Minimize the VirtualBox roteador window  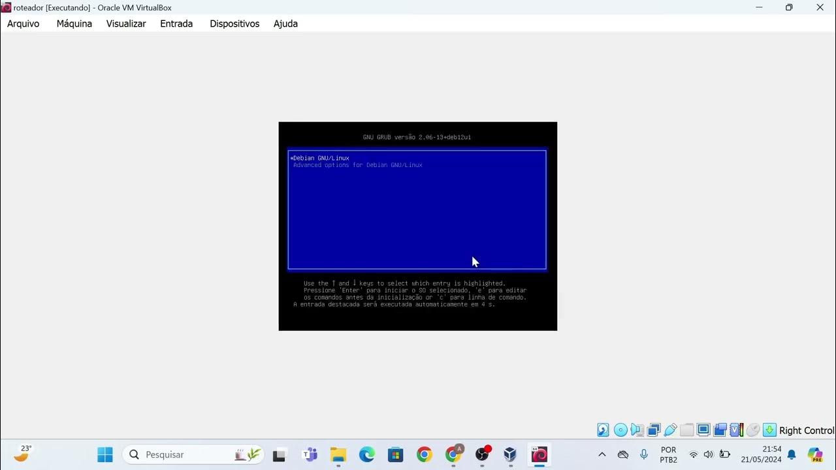(x=759, y=8)
